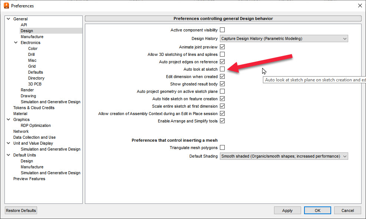The width and height of the screenshot is (366, 219).
Task: Enable Auto project geometry on active sketch plane
Action: pos(222,91)
